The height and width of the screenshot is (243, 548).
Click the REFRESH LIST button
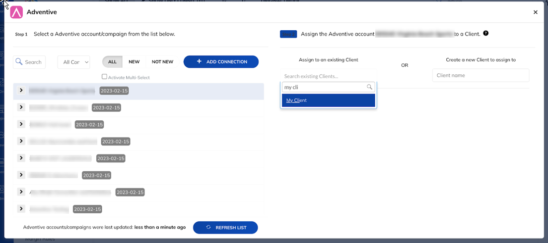point(225,228)
